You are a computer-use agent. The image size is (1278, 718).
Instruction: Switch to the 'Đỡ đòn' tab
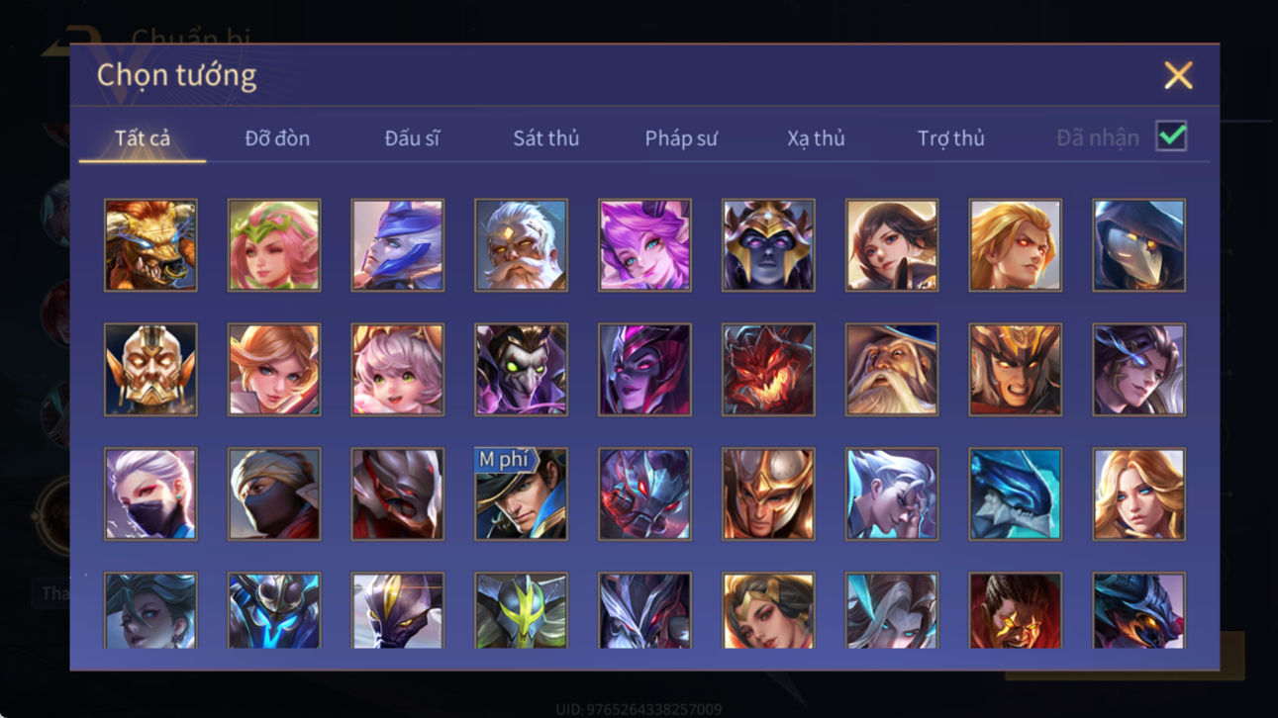click(x=277, y=138)
